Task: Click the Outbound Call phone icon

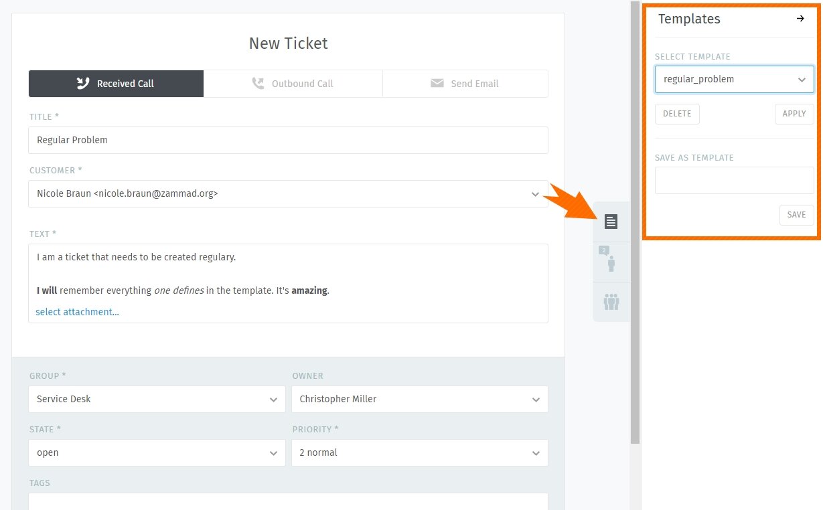Action: [258, 83]
